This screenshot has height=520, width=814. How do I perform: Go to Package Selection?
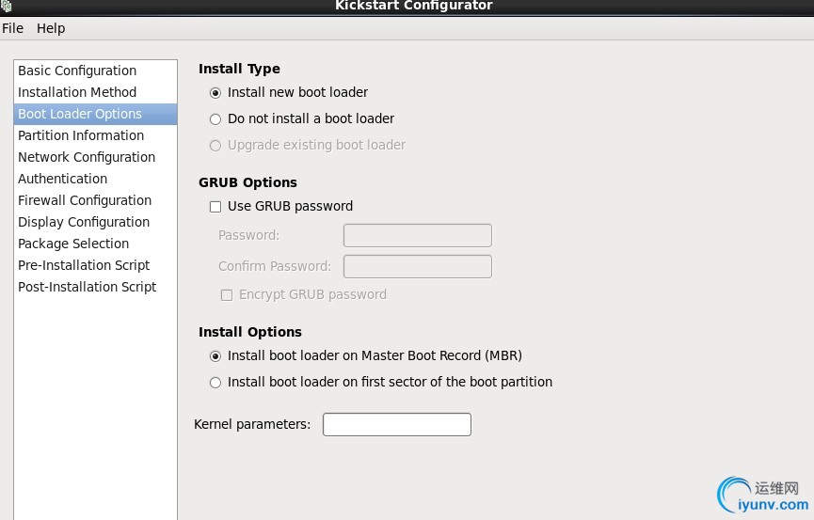[x=73, y=244]
